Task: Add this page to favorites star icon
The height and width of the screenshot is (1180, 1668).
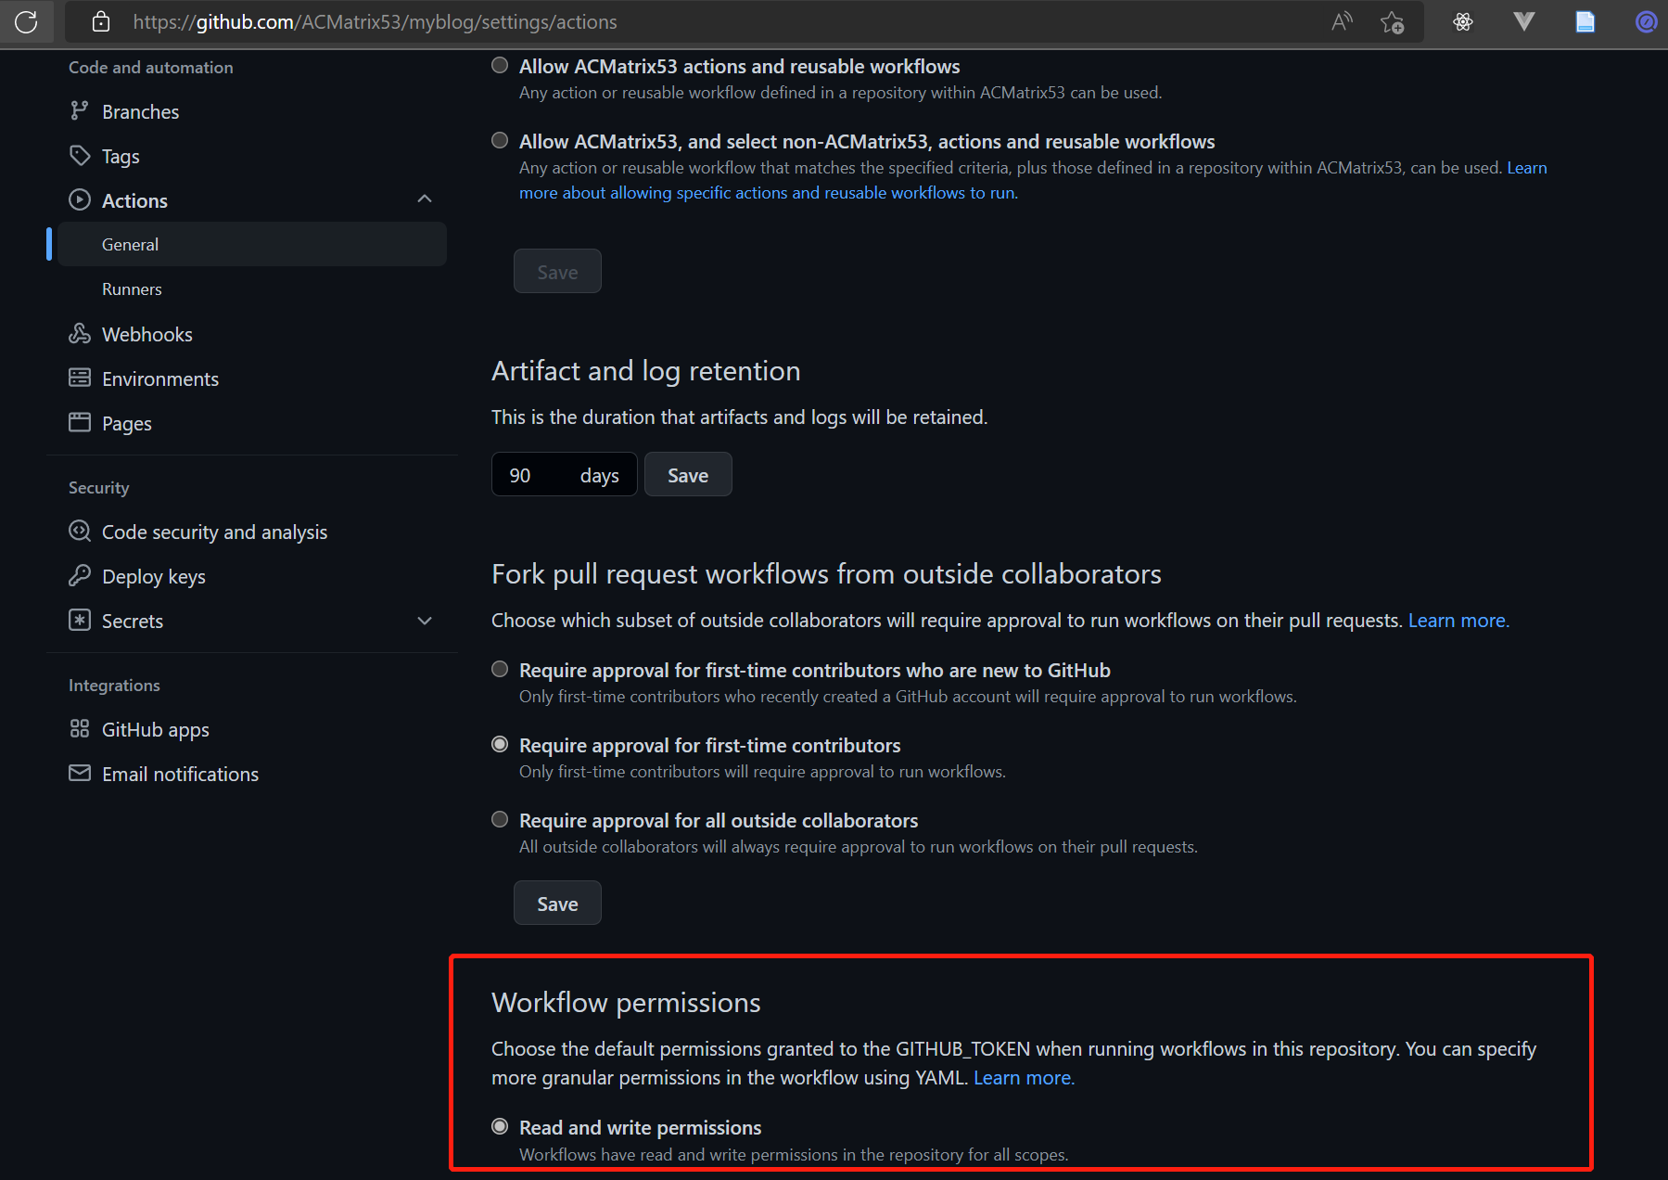Action: (x=1392, y=21)
